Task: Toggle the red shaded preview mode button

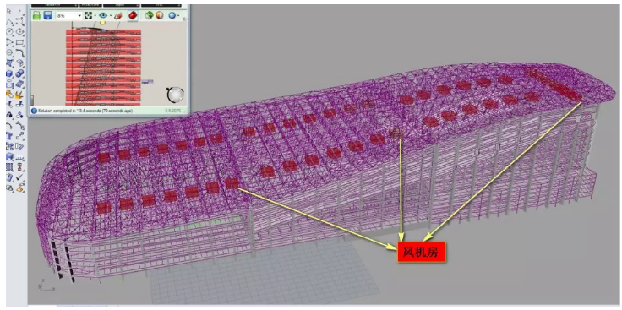Action: tap(133, 15)
